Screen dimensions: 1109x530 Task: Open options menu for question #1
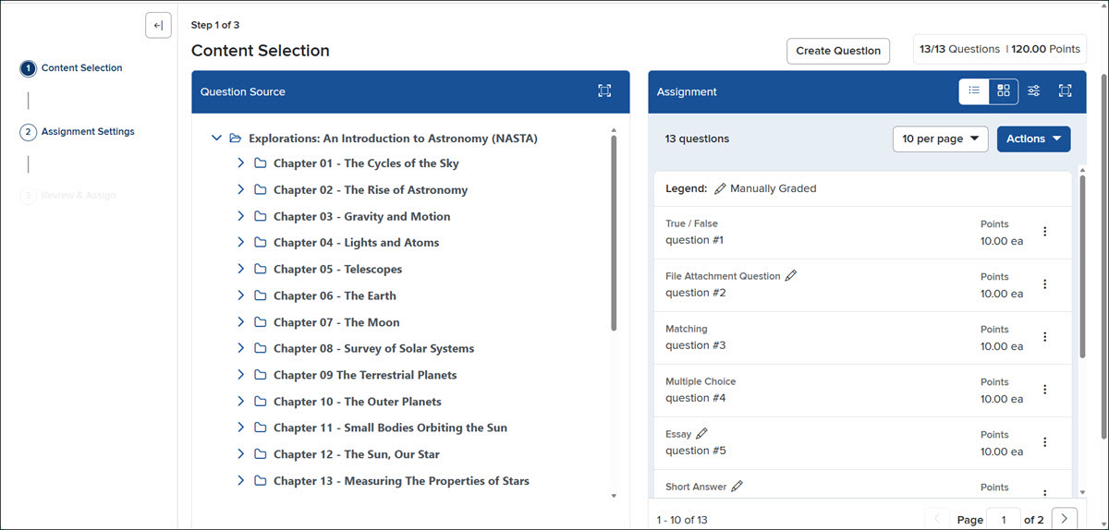click(x=1045, y=232)
